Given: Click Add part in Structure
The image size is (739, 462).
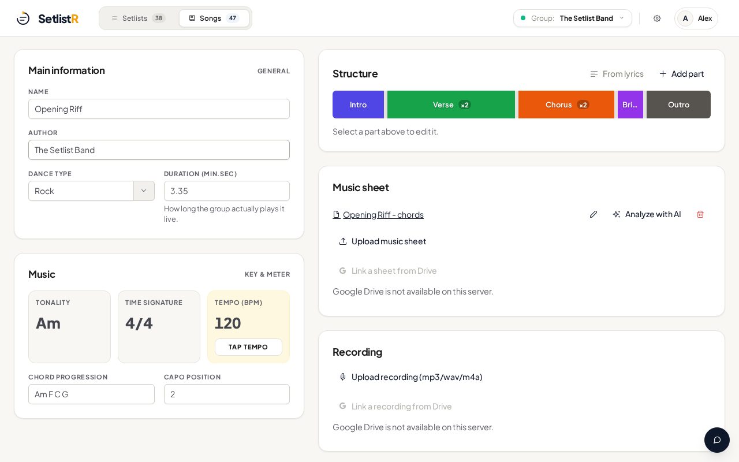Looking at the screenshot, I should [682, 74].
